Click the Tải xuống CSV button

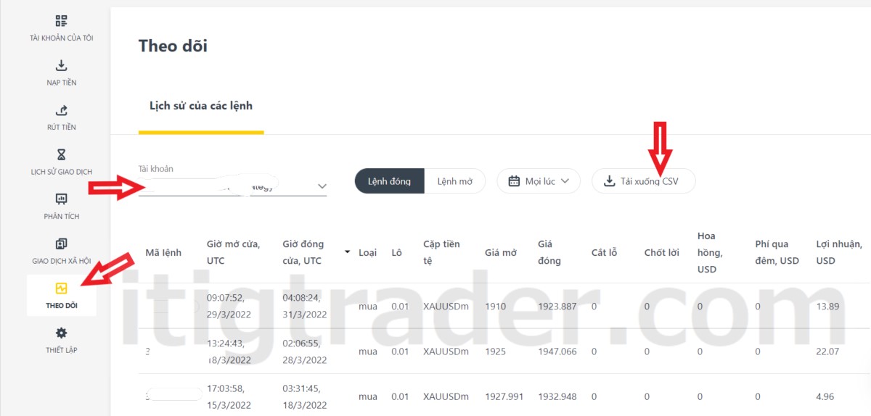coord(643,181)
